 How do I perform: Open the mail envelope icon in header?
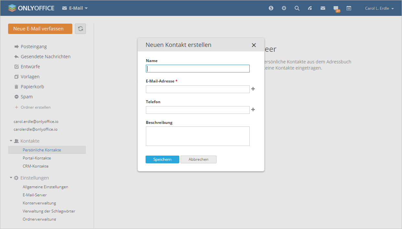(323, 8)
